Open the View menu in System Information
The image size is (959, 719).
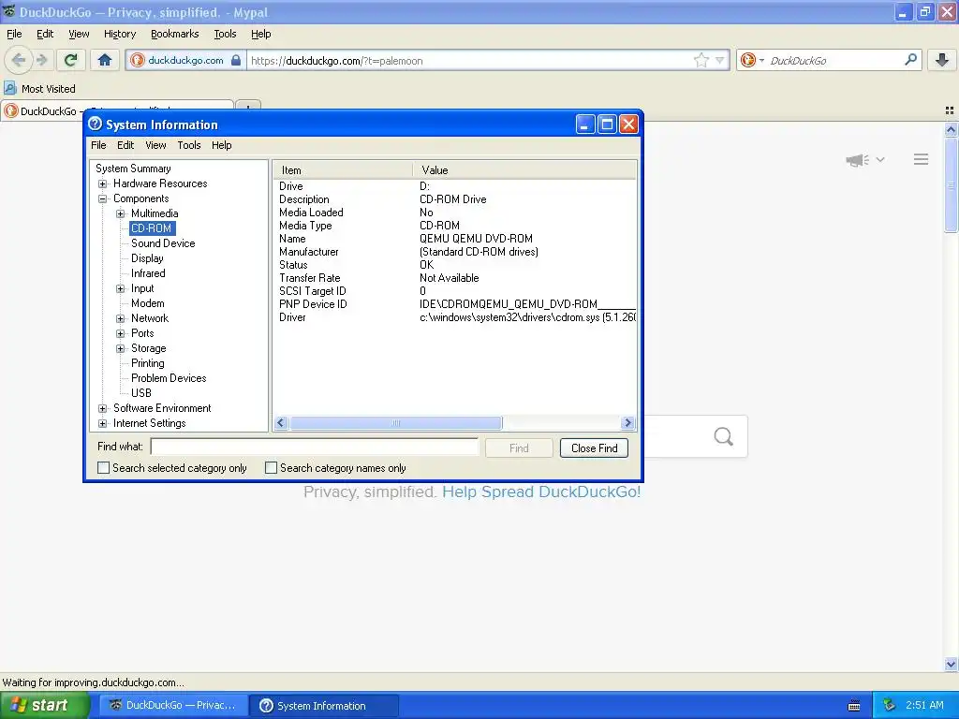pyautogui.click(x=155, y=145)
